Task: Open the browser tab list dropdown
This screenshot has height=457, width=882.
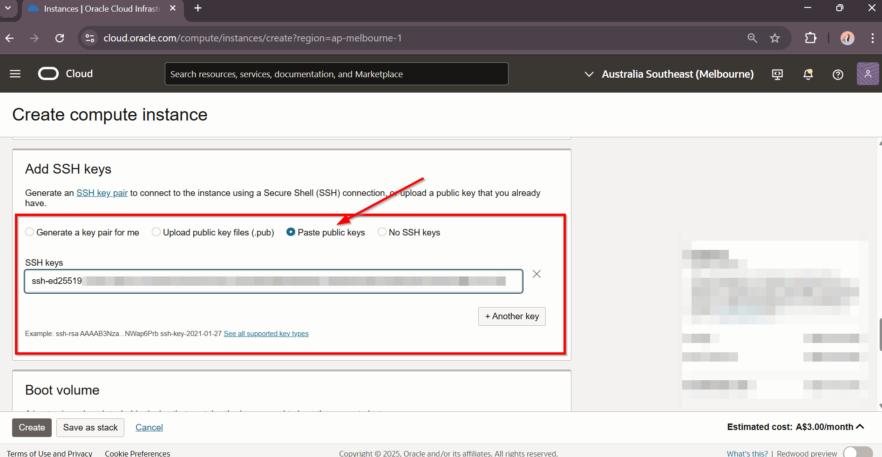Action: click(8, 8)
